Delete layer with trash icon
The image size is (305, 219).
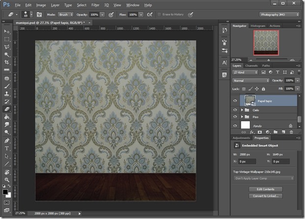click(291, 132)
